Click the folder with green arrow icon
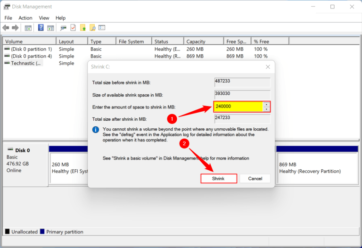The width and height of the screenshot is (362, 248). 83,28
